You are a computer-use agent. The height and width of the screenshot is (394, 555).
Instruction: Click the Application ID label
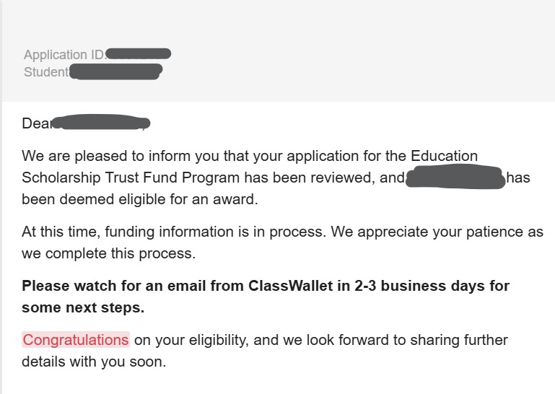[64, 55]
